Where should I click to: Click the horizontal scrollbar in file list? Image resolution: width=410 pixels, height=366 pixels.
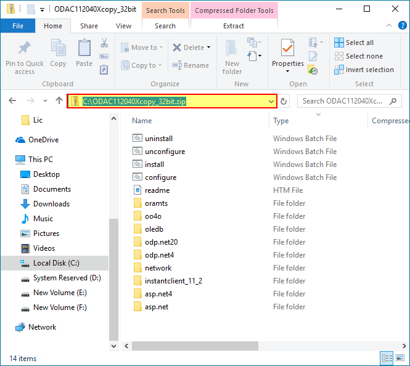click(x=195, y=346)
